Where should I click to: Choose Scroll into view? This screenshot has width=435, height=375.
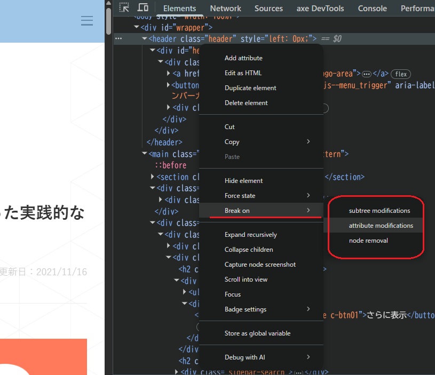coord(261,280)
